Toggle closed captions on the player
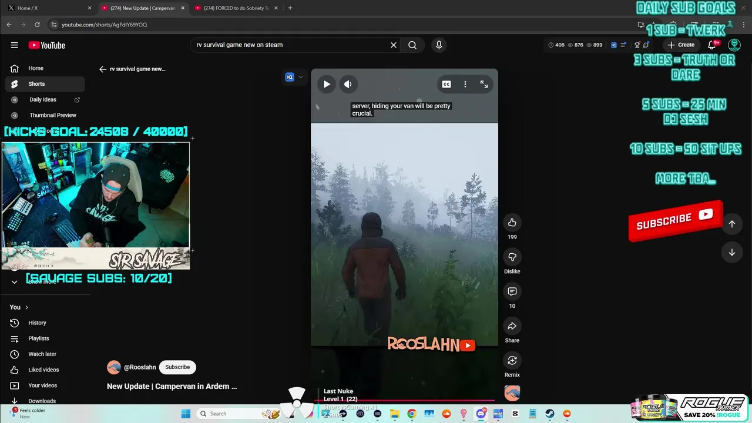 point(446,84)
